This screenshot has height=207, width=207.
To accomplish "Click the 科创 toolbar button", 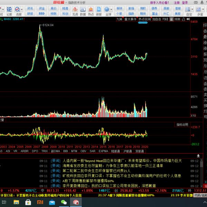I will (x=65, y=13).
